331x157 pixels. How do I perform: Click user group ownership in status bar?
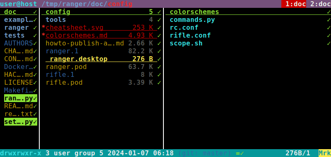(x=74, y=153)
